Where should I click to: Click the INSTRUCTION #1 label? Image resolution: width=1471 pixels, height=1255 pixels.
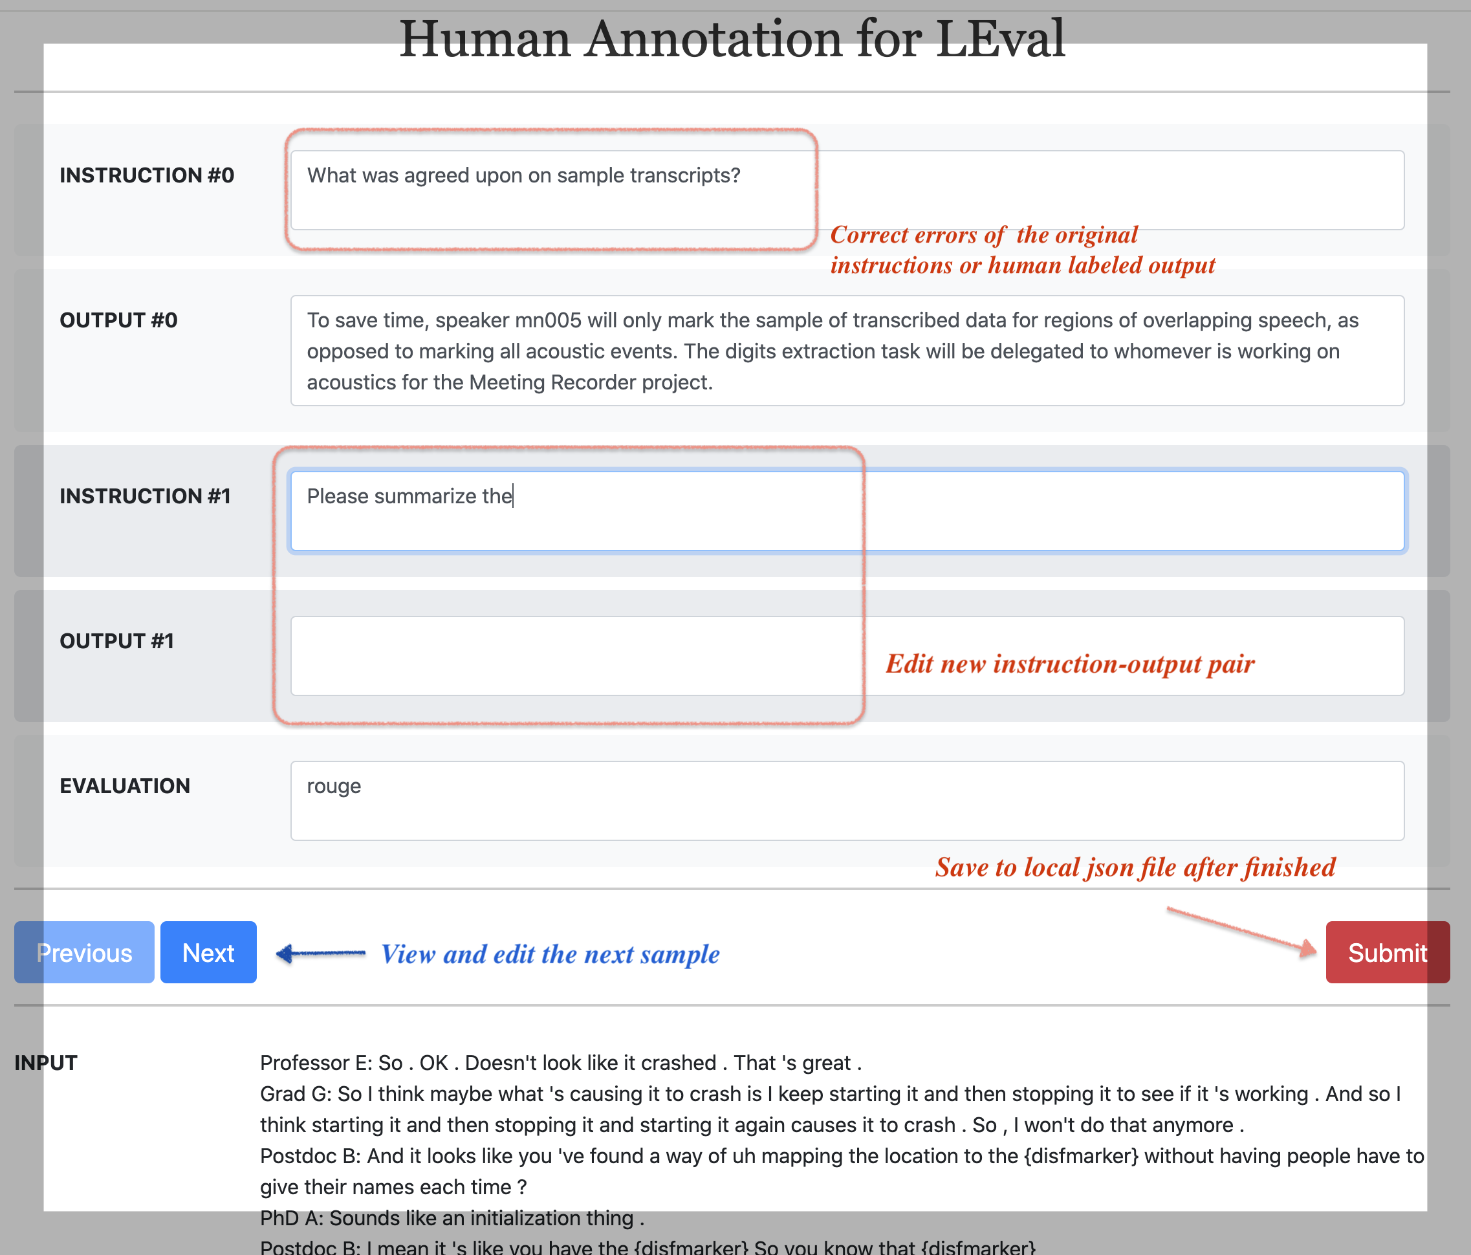[145, 496]
